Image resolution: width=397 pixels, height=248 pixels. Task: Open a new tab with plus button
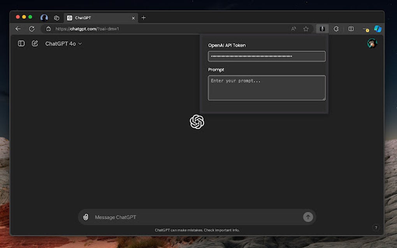point(144,18)
